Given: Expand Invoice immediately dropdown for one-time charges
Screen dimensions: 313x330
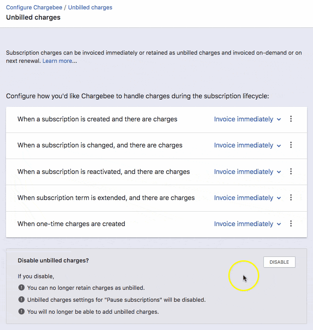Looking at the screenshot, I should pos(247,224).
